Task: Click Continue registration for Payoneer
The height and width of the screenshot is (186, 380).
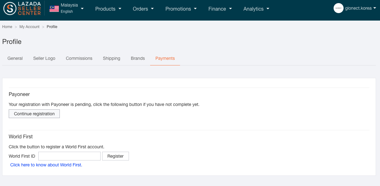Action: (x=34, y=114)
